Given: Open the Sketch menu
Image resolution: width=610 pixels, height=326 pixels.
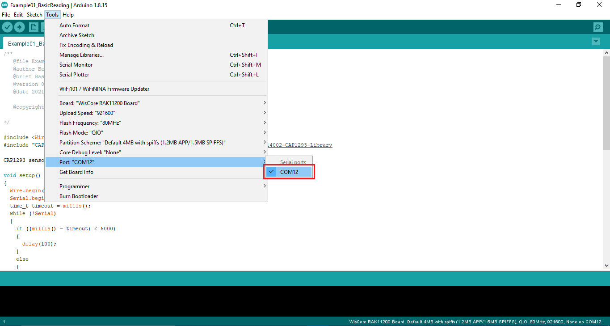Looking at the screenshot, I should (x=34, y=15).
